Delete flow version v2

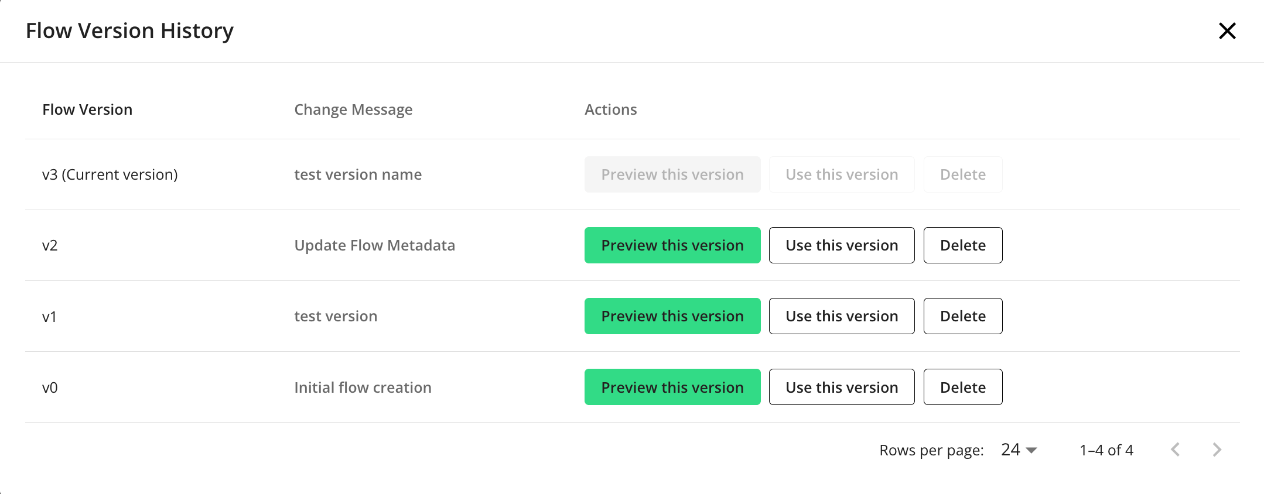click(x=962, y=245)
